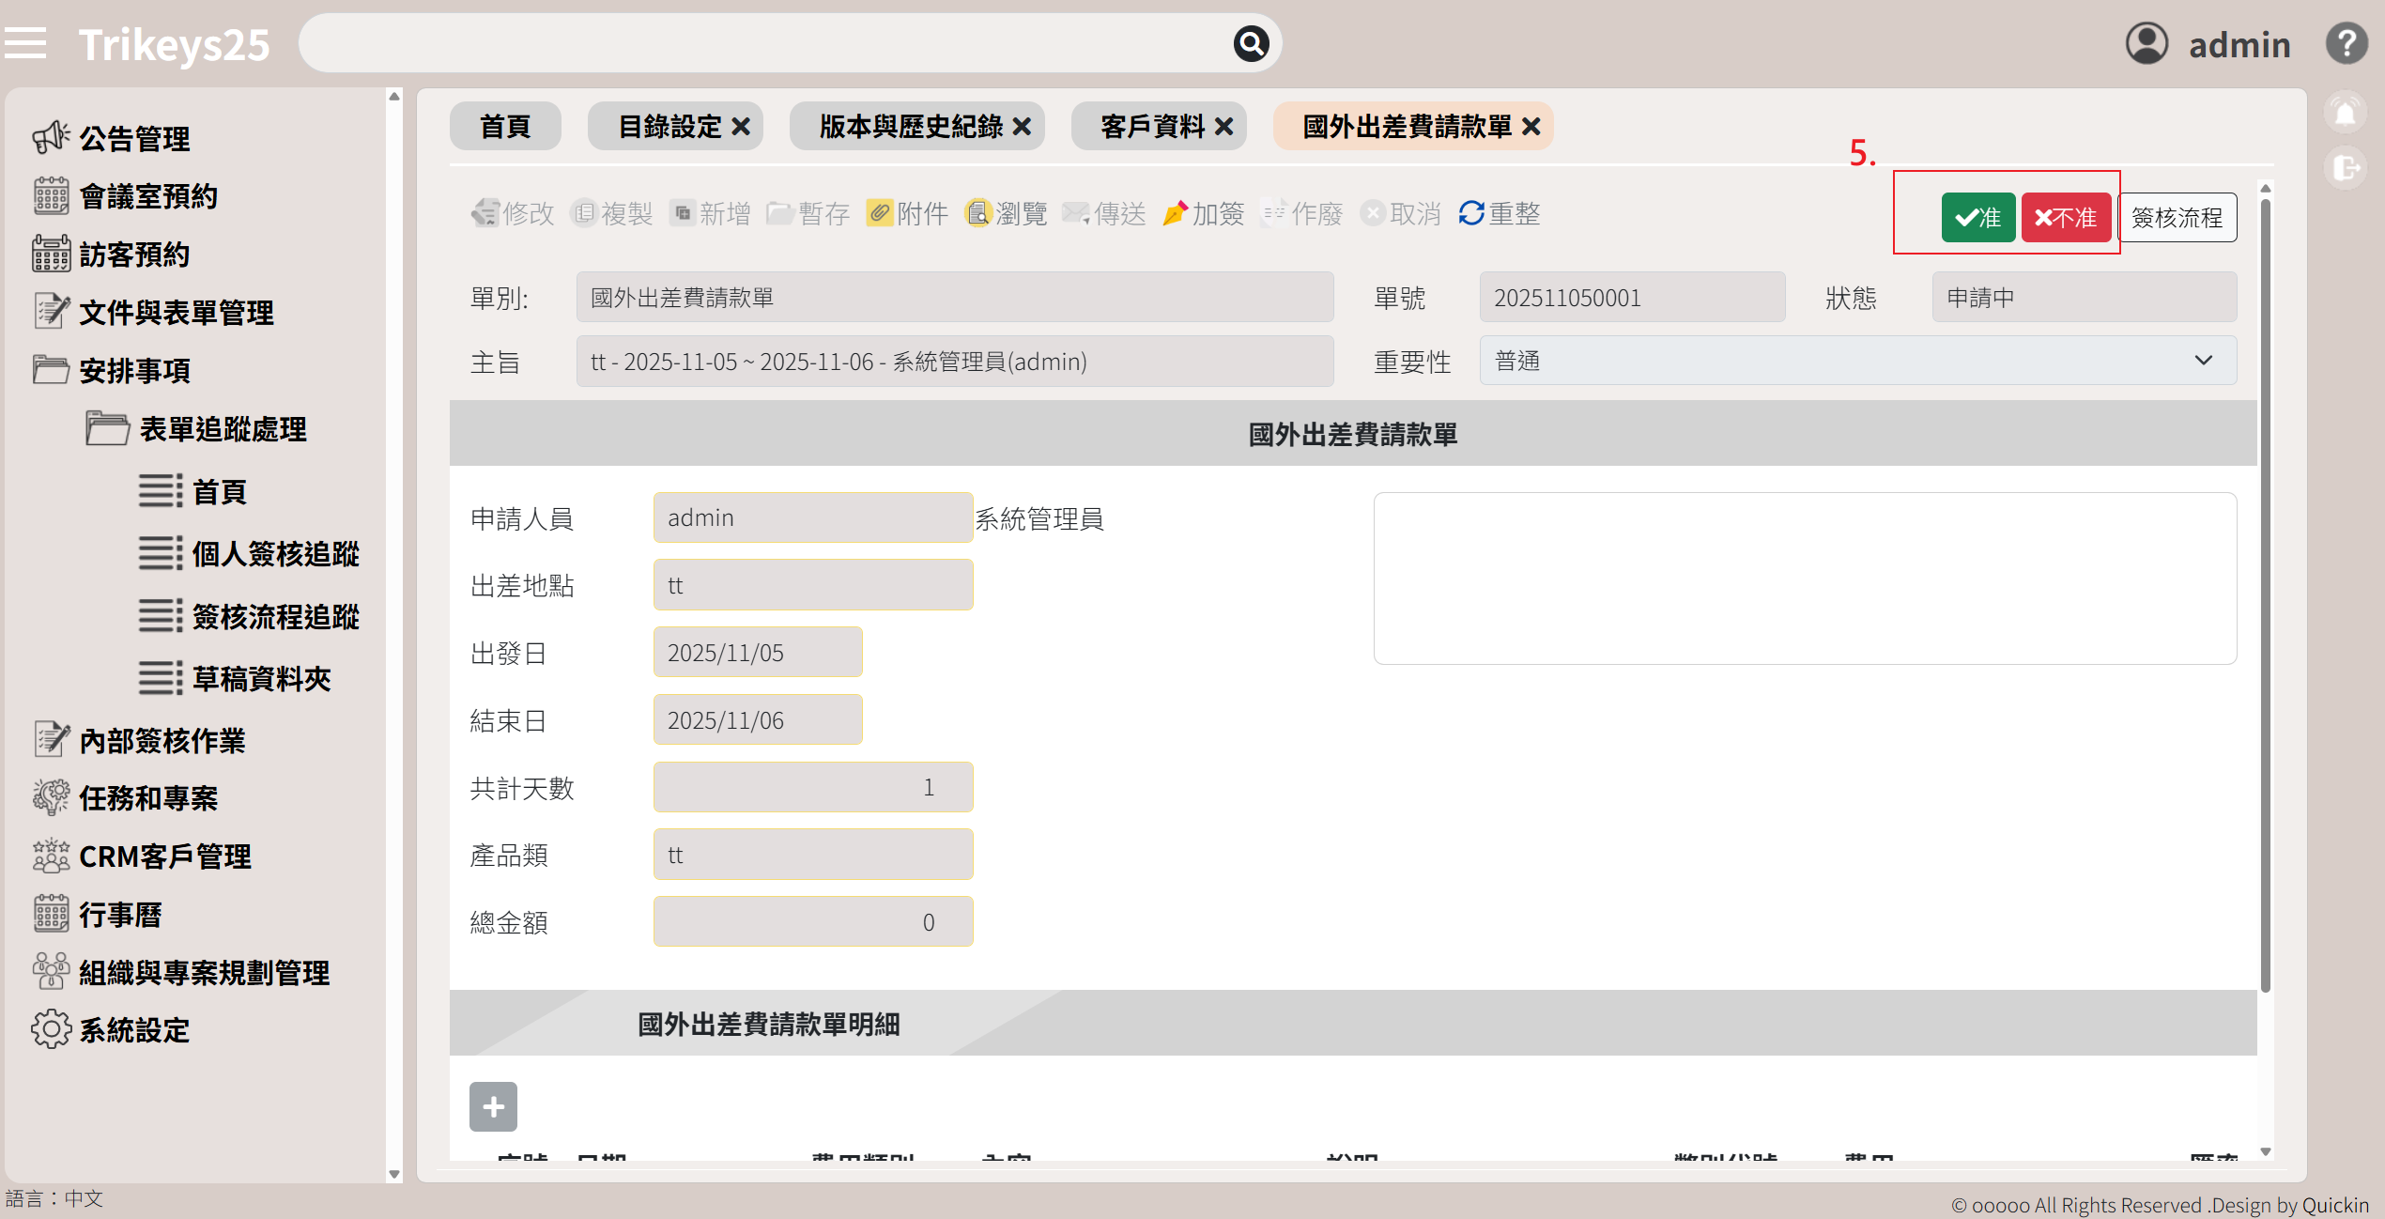Screen dimensions: 2385x1219
Task: Click the hamburger menu icon
Action: click(x=25, y=43)
